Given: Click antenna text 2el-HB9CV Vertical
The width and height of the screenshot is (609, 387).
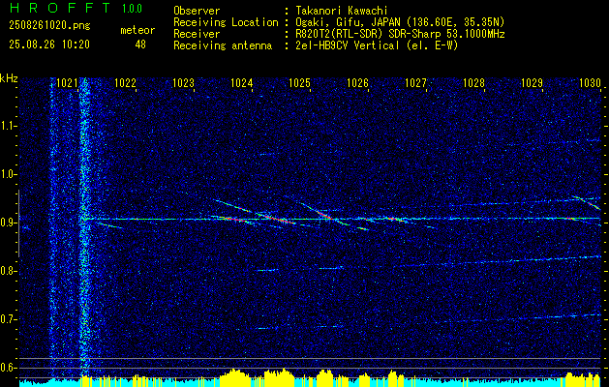Looking at the screenshot, I should pyautogui.click(x=348, y=45).
